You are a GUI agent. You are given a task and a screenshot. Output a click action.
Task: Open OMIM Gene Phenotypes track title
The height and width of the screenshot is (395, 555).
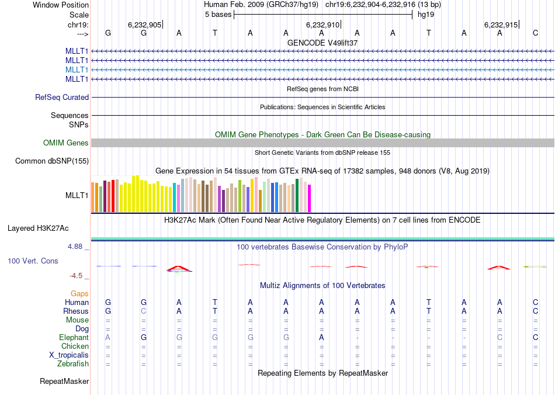[x=322, y=134]
